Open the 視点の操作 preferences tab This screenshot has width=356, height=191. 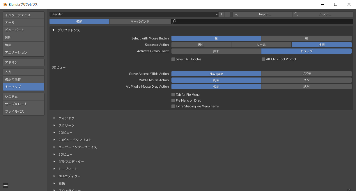click(x=24, y=79)
